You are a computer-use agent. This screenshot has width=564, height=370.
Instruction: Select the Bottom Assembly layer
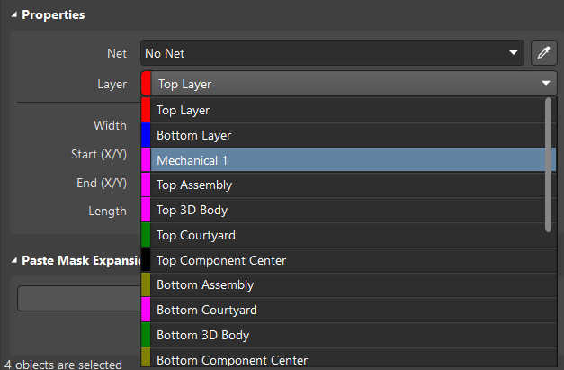coord(348,284)
